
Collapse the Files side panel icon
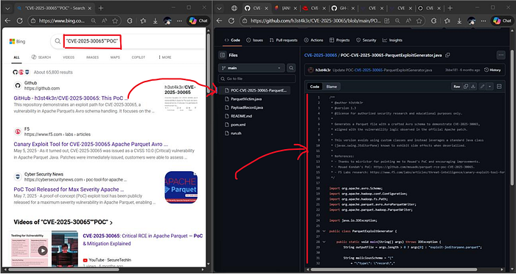[223, 55]
